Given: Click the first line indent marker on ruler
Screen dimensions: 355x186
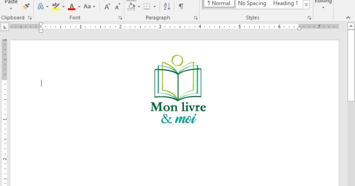Looking at the screenshot, I should (x=41, y=25).
